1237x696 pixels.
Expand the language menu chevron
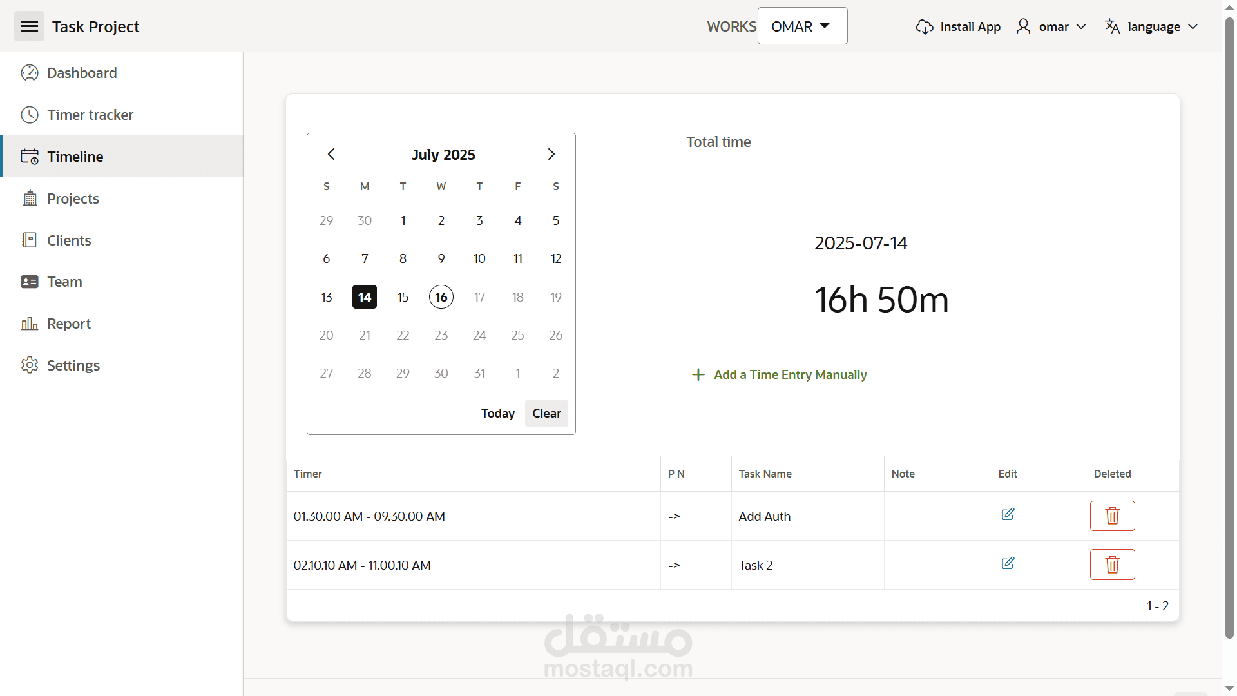[x=1193, y=26]
